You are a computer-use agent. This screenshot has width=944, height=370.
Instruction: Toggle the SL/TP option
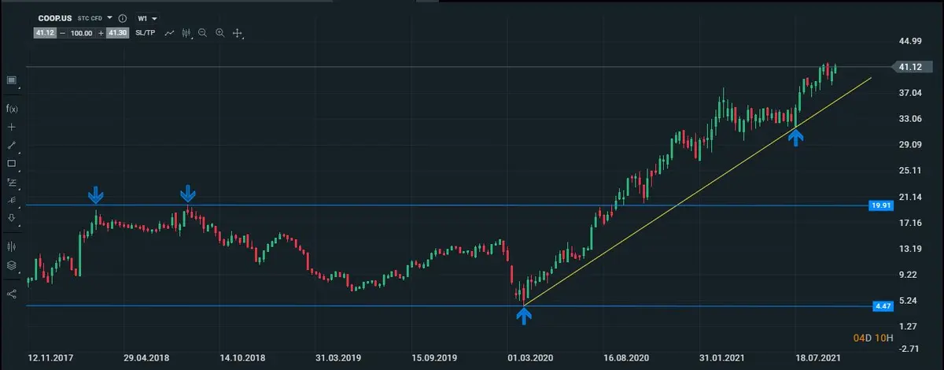(146, 33)
